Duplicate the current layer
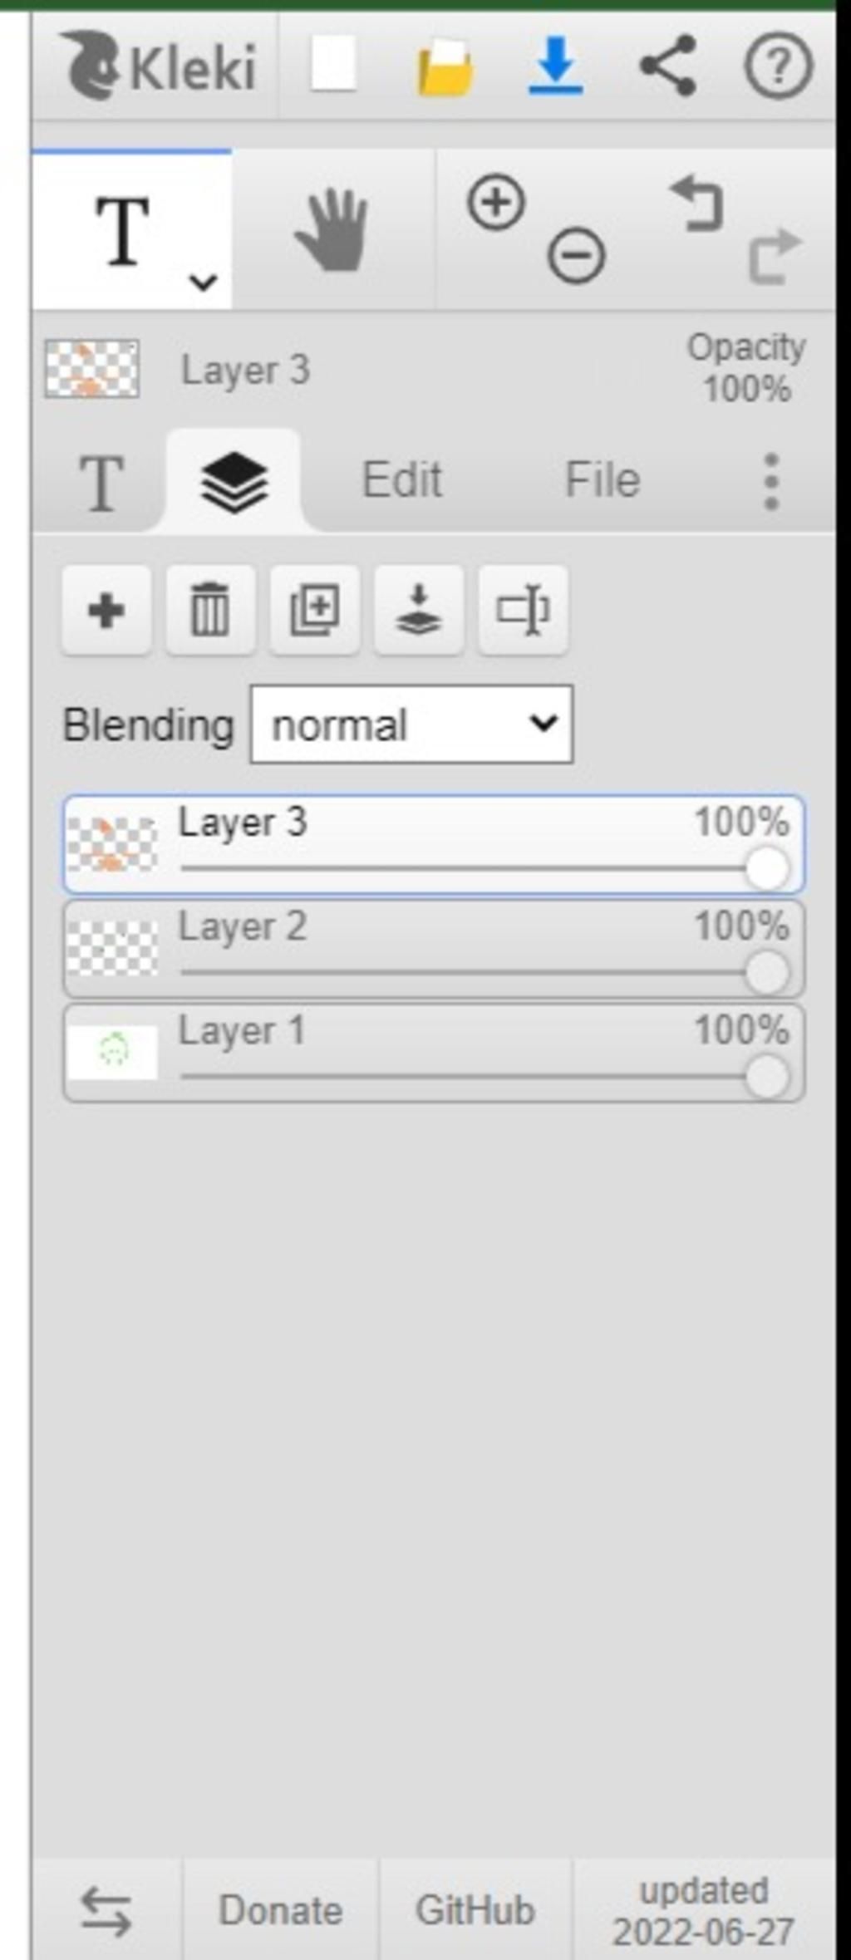Viewport: 851px width, 1960px height. pyautogui.click(x=315, y=611)
